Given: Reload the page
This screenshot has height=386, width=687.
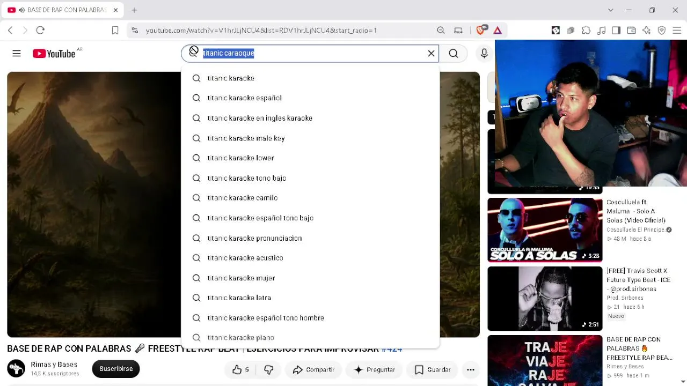Looking at the screenshot, I should 40,31.
